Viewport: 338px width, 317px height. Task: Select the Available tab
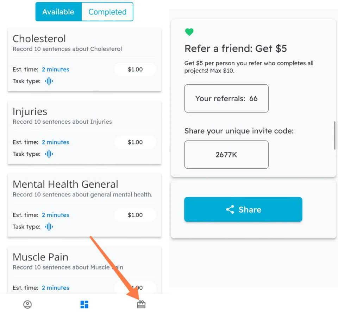[58, 12]
